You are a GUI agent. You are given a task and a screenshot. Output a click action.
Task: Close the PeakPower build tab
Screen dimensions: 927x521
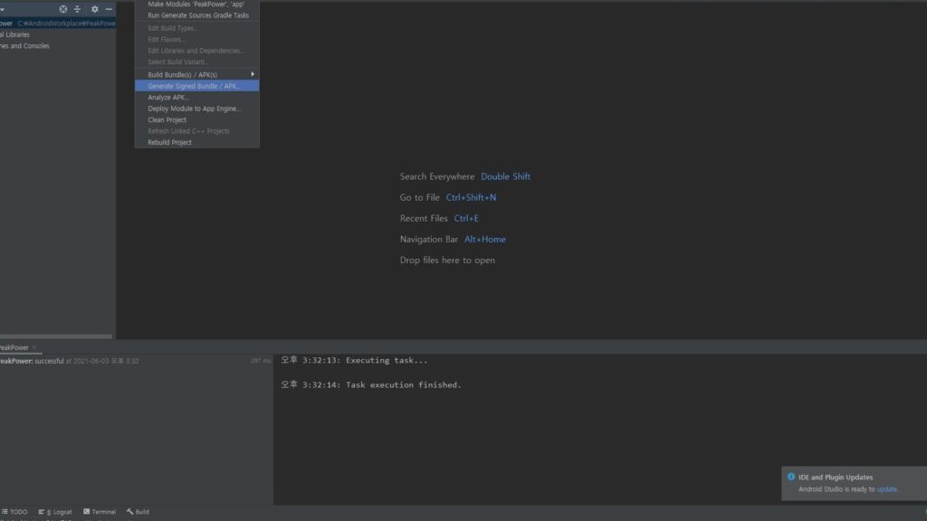click(x=34, y=347)
